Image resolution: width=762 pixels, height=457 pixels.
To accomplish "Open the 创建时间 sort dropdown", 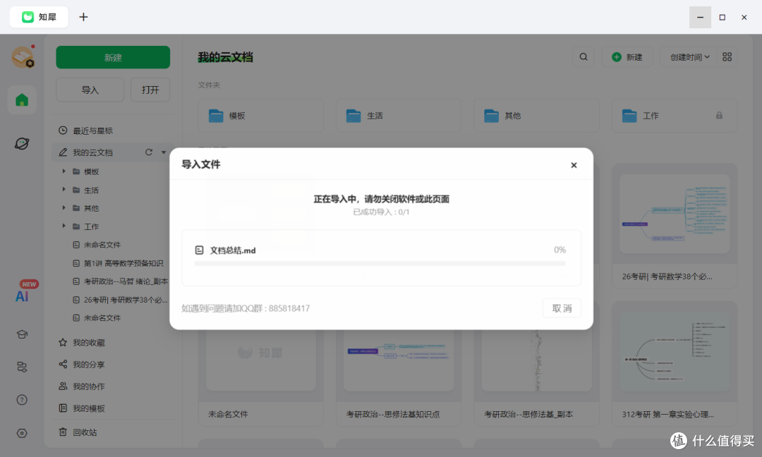I will 689,57.
